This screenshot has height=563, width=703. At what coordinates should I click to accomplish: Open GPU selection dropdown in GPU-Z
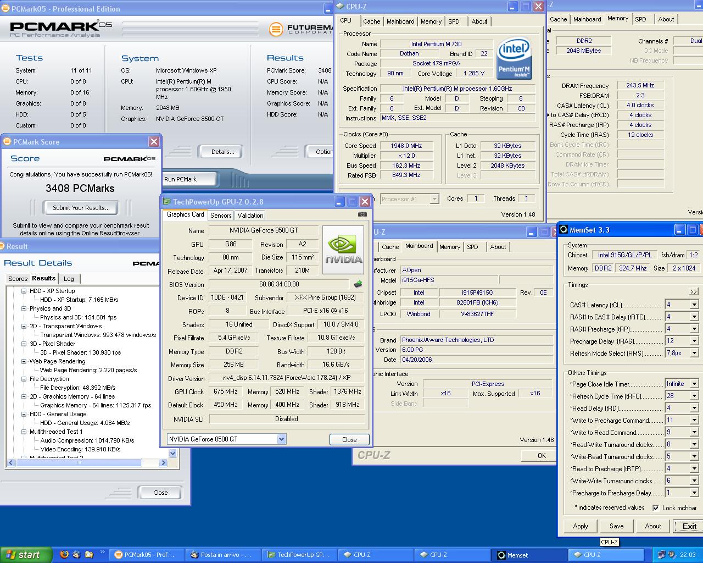click(x=281, y=439)
